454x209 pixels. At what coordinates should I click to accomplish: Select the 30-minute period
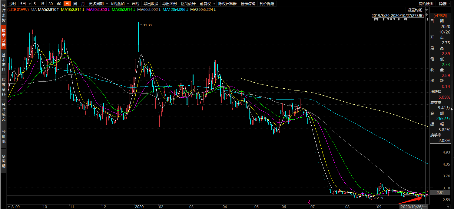coord(51,4)
